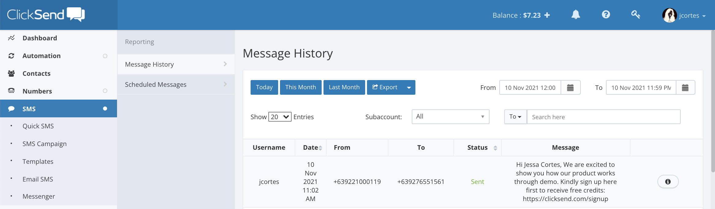Image resolution: width=715 pixels, height=209 pixels.
Task: Open the Export options arrow
Action: click(409, 87)
